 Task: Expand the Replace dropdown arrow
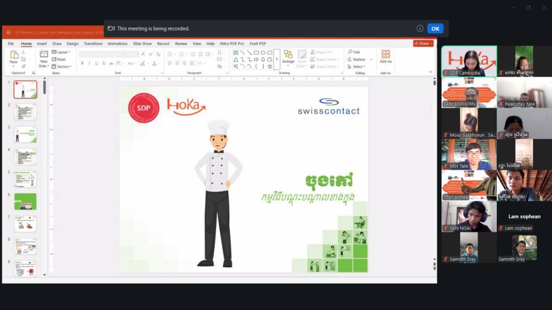coord(371,59)
